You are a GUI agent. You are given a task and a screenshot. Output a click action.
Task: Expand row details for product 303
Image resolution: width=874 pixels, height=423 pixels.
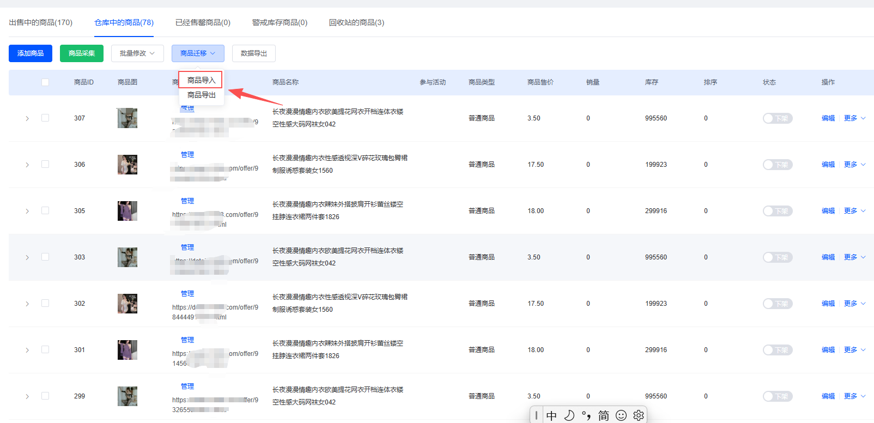[x=27, y=257]
